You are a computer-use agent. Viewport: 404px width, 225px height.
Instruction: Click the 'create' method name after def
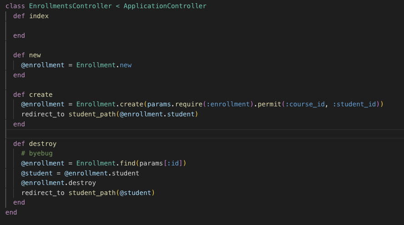coord(40,95)
